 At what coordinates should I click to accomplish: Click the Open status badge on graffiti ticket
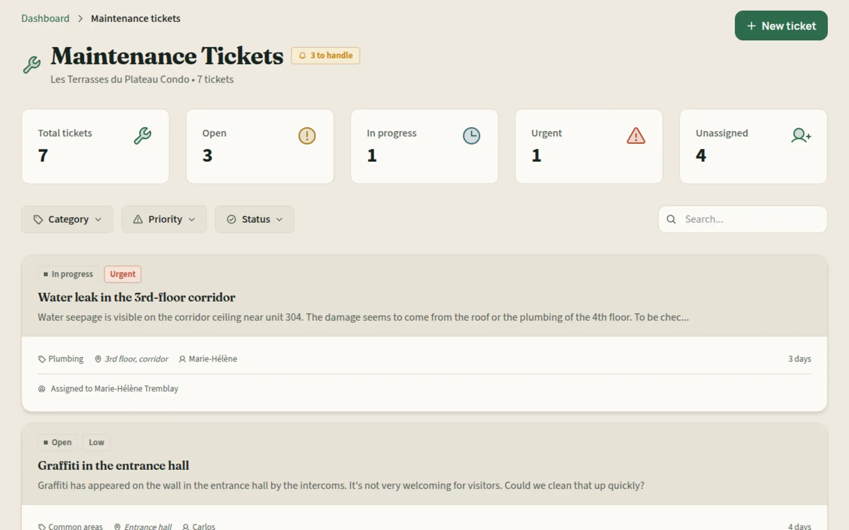[x=57, y=443]
